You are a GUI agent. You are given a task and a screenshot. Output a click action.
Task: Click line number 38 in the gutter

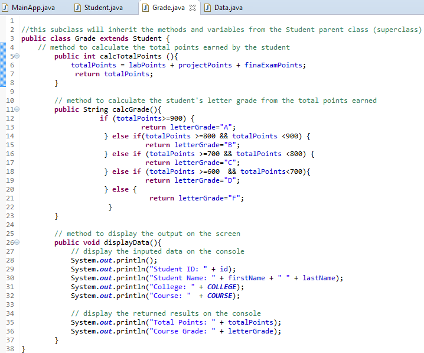9,349
